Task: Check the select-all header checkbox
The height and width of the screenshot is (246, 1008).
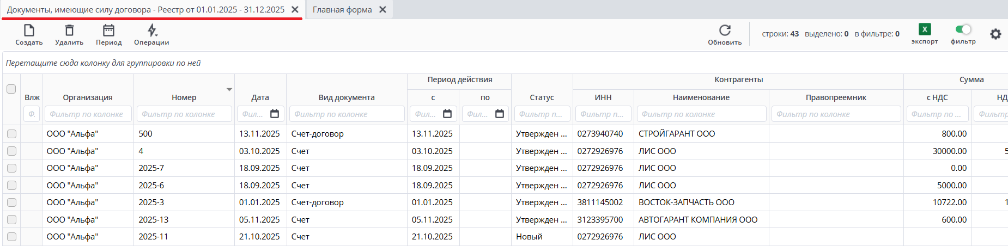Action: (x=11, y=89)
